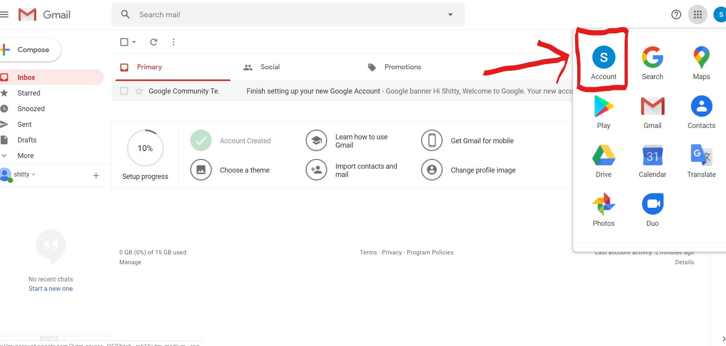Click the Manage storage link
The image size is (726, 346).
pyautogui.click(x=130, y=262)
